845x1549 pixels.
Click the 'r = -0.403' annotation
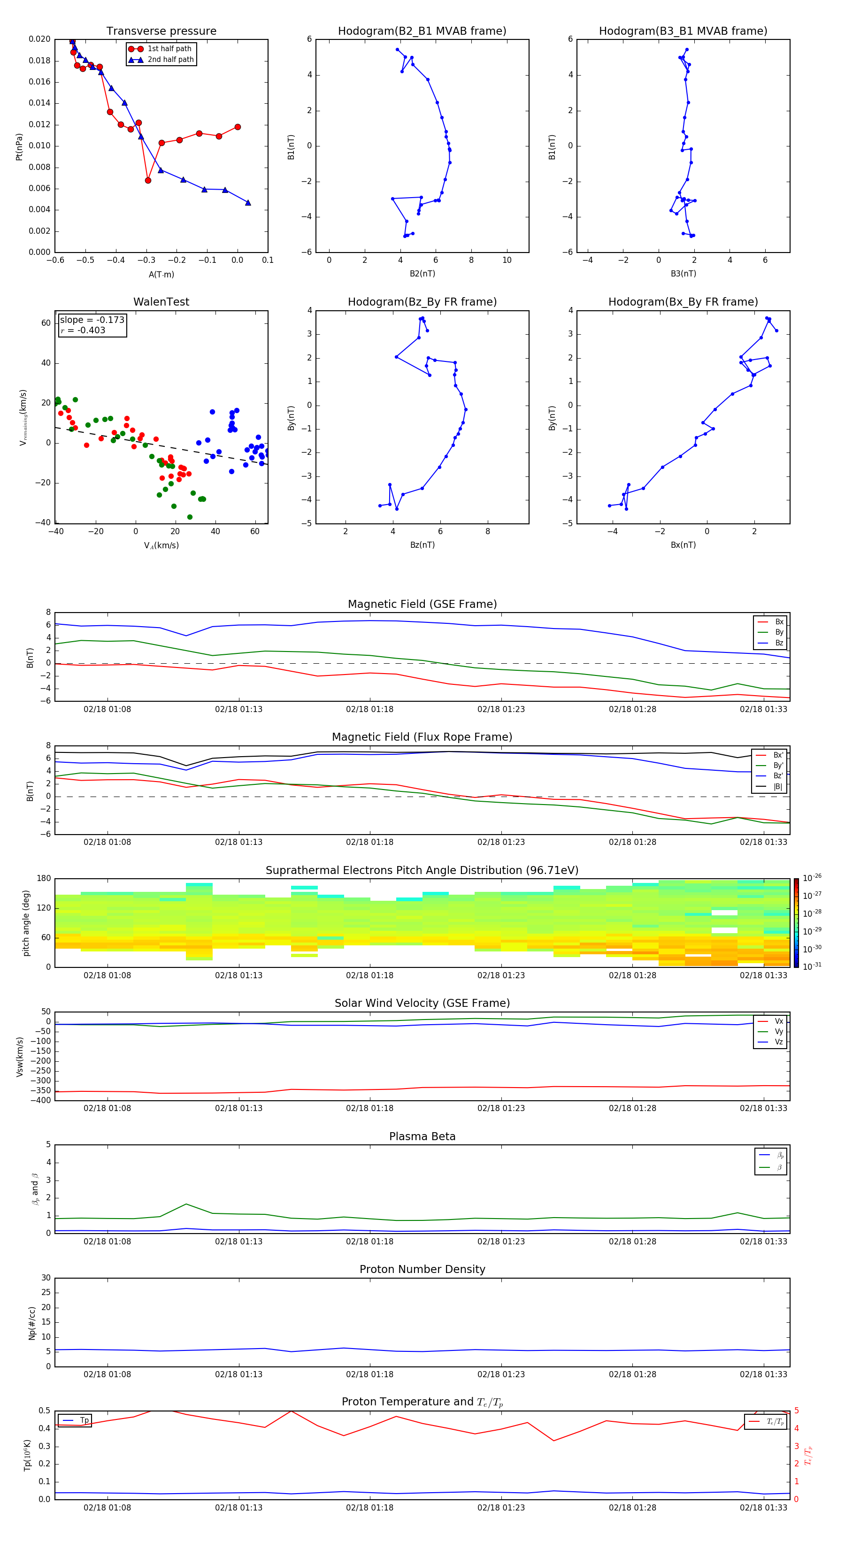click(83, 330)
